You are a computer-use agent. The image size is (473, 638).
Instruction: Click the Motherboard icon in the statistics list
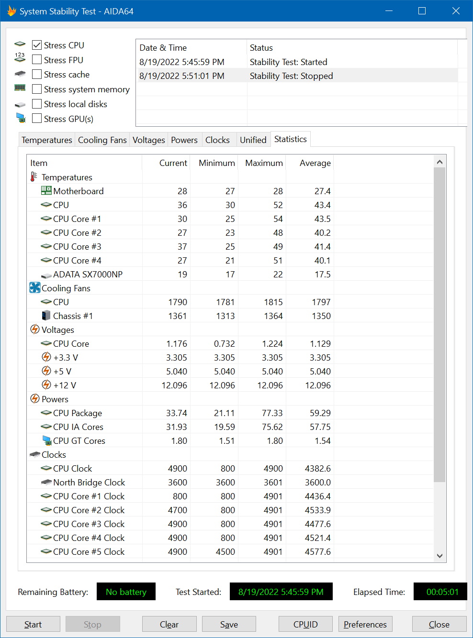46,191
